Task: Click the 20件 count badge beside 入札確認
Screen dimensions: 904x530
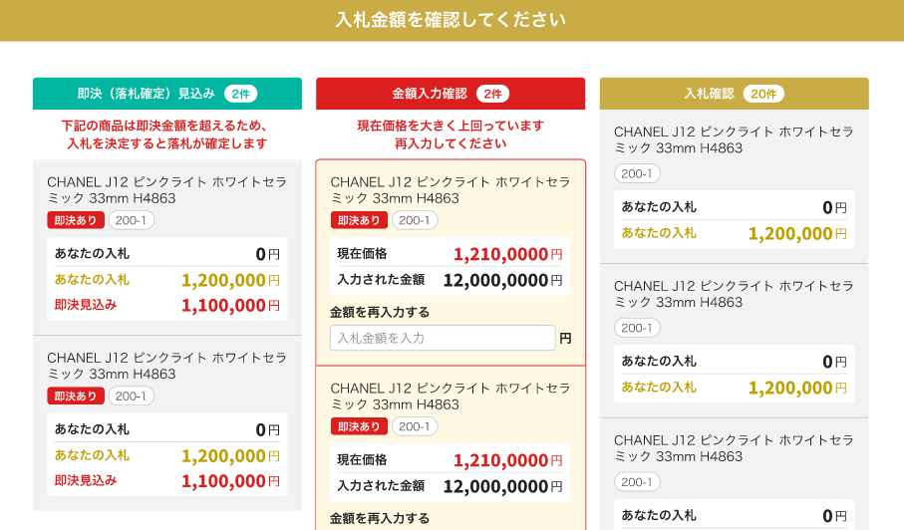Action: (763, 94)
